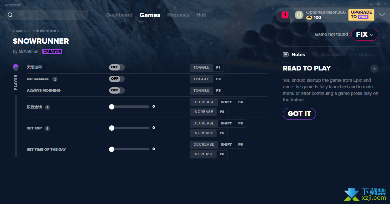
Task: Click the search input field
Action: 47,15
